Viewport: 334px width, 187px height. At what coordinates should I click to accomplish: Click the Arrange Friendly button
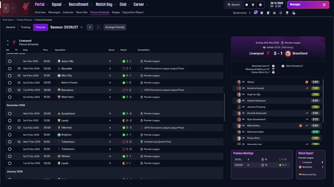point(115,27)
